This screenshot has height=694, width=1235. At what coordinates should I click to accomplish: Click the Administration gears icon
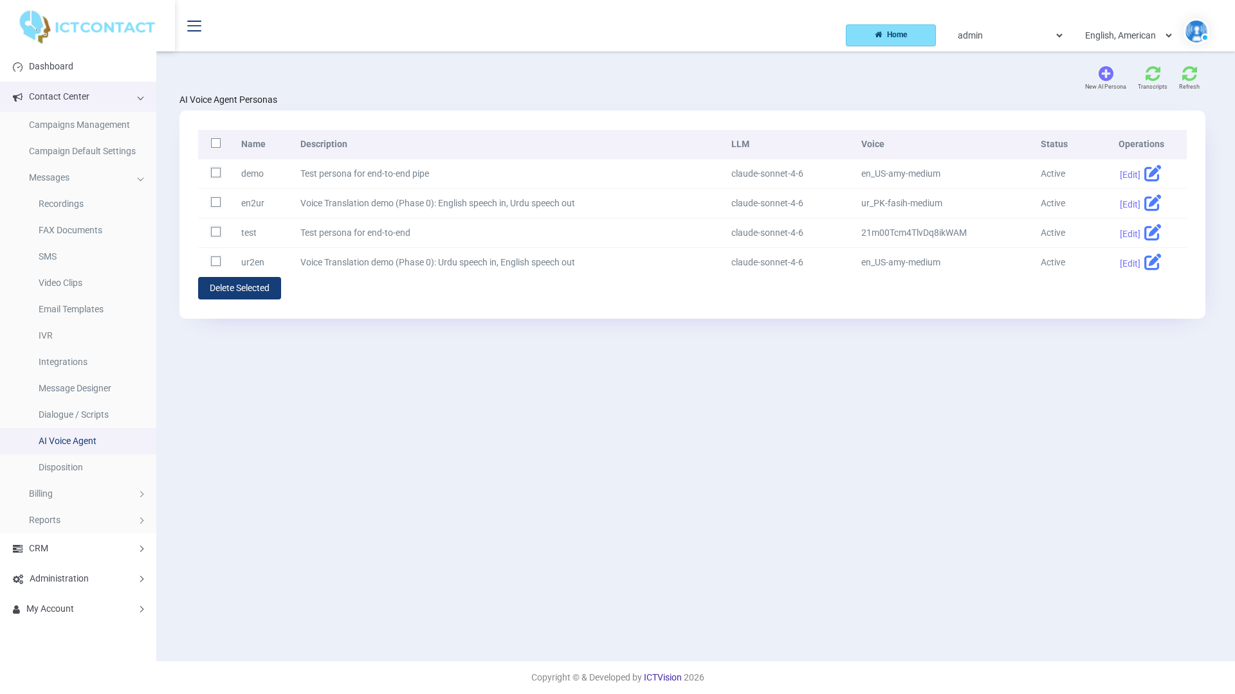(18, 579)
